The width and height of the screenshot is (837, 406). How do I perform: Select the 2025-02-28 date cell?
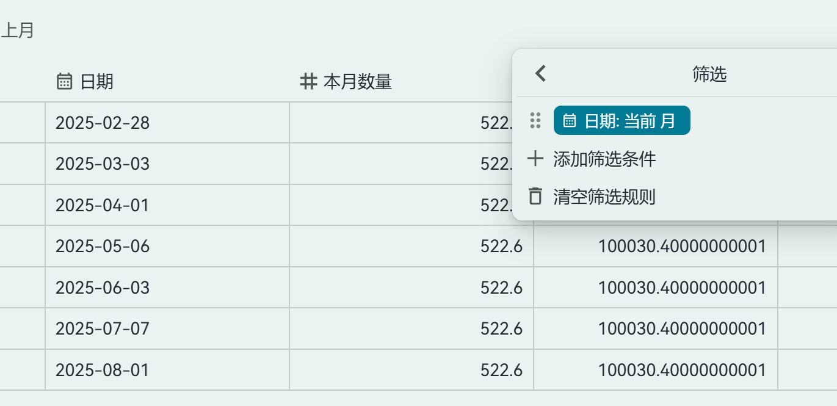103,123
